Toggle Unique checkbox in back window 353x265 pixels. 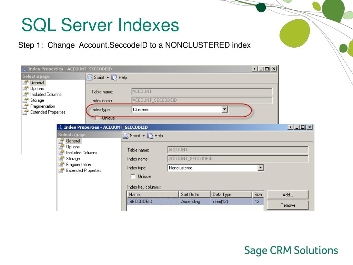click(x=97, y=118)
